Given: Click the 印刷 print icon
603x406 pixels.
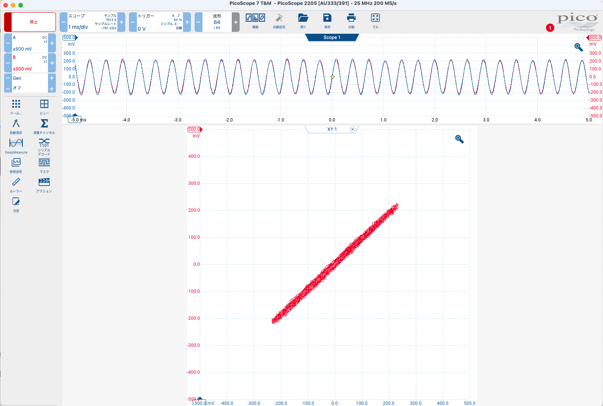Looking at the screenshot, I should click(x=351, y=21).
